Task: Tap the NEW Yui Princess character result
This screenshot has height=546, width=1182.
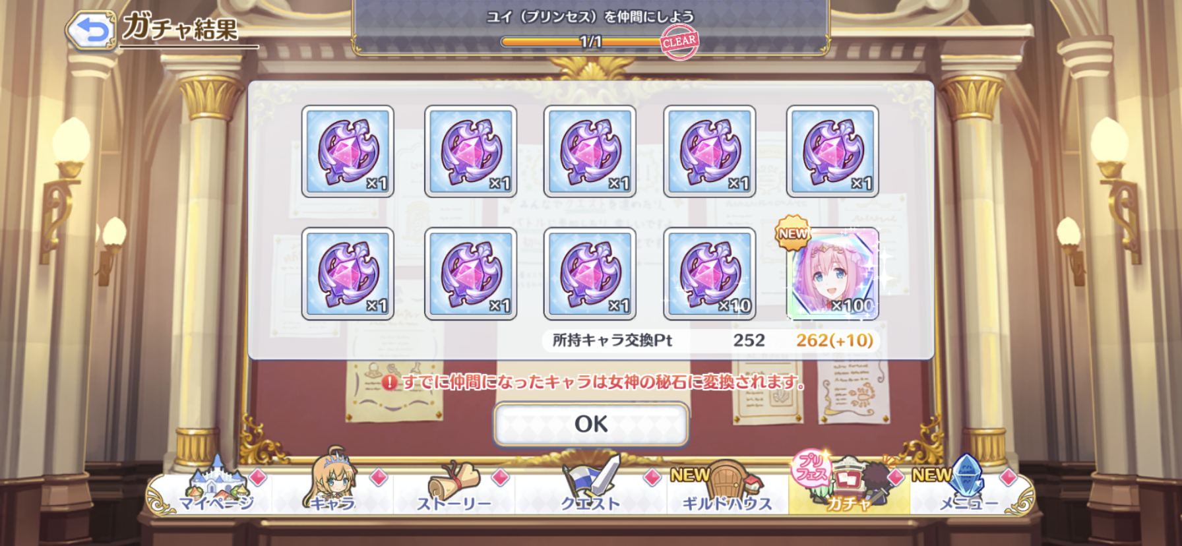Action: [x=832, y=274]
